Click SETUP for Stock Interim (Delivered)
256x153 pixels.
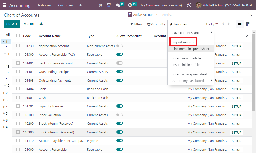click(236, 132)
